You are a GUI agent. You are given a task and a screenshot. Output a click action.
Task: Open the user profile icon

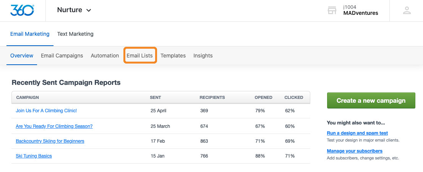(407, 11)
